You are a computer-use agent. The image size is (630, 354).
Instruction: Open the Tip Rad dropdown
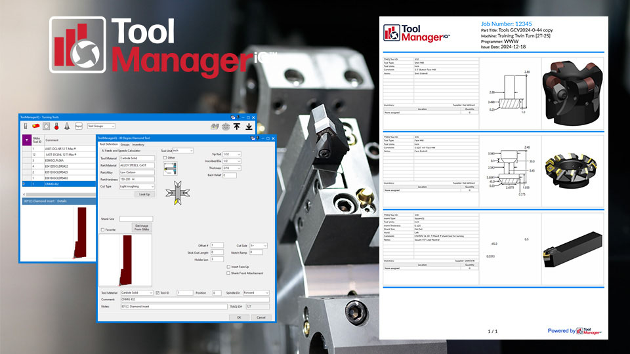[x=232, y=154]
